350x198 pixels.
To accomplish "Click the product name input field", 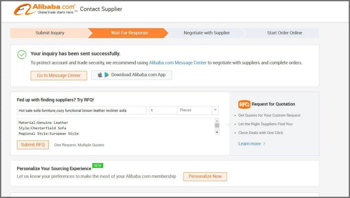I will pyautogui.click(x=81, y=110).
